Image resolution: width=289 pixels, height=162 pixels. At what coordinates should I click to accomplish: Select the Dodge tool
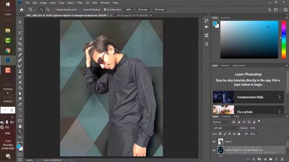click(x=20, y=99)
